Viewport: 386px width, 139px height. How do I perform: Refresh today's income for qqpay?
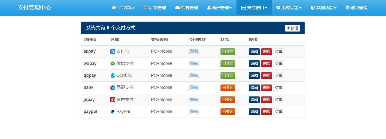click(x=194, y=75)
